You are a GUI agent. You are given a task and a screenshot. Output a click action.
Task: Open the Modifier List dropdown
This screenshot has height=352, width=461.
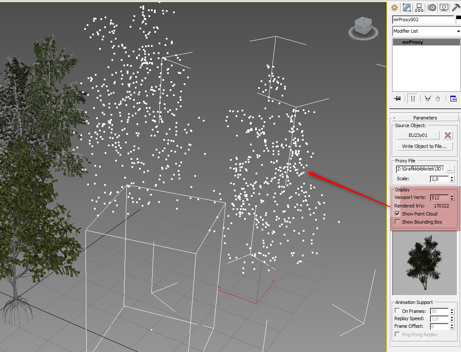(426, 31)
